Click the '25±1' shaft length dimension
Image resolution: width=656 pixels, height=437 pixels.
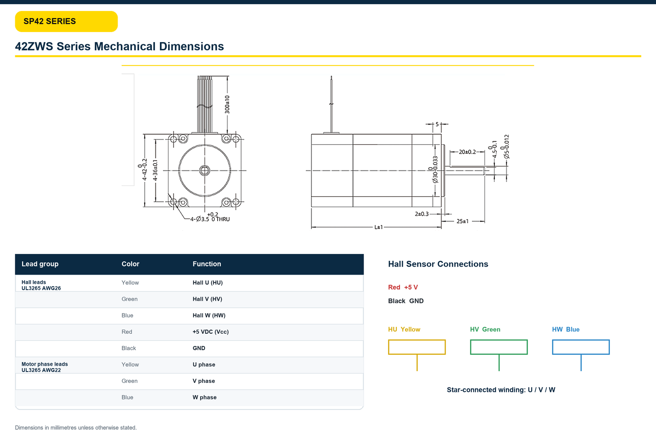(x=462, y=221)
